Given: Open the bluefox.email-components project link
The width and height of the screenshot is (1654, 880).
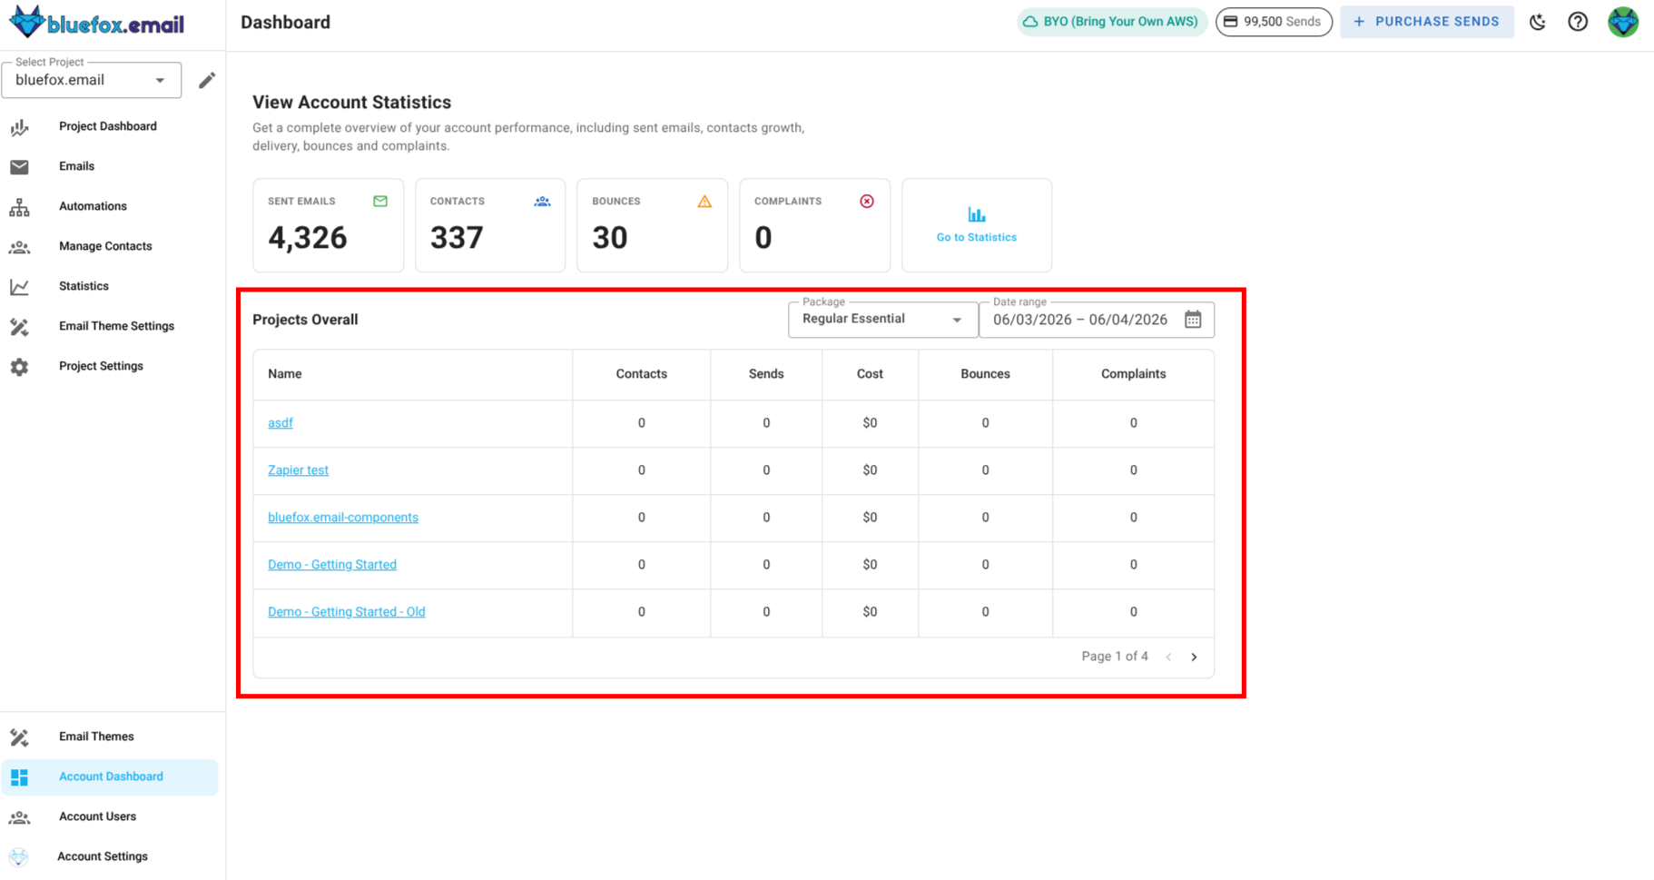Looking at the screenshot, I should point(342,518).
